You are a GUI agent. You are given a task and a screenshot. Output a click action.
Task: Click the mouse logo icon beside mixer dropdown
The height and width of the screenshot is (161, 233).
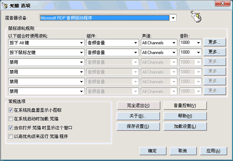196,16
